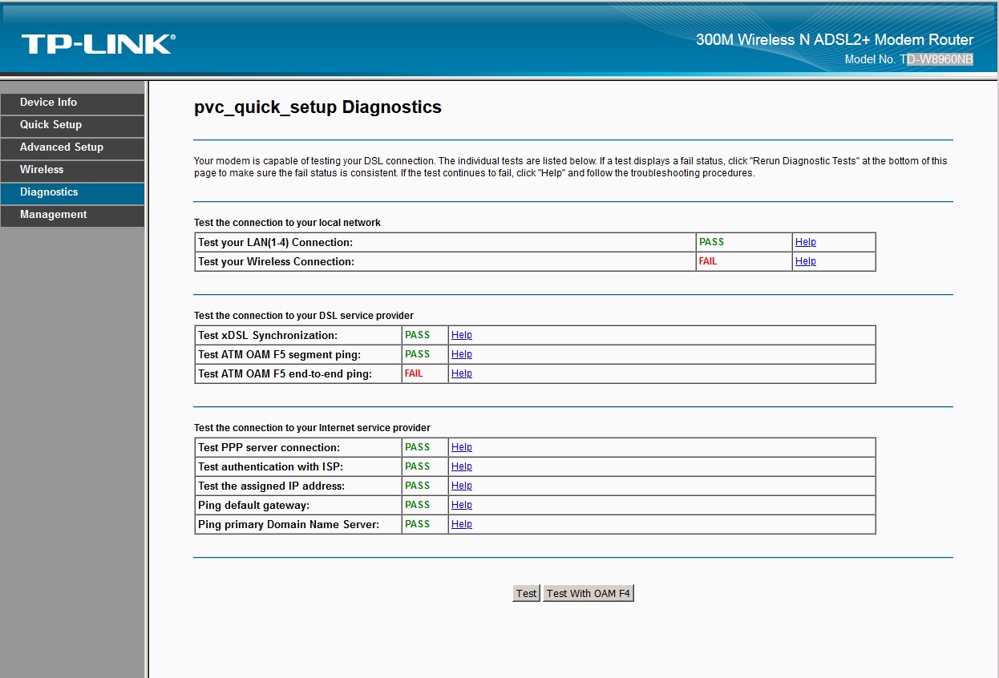
Task: Open the Management menu
Action: pyautogui.click(x=72, y=215)
